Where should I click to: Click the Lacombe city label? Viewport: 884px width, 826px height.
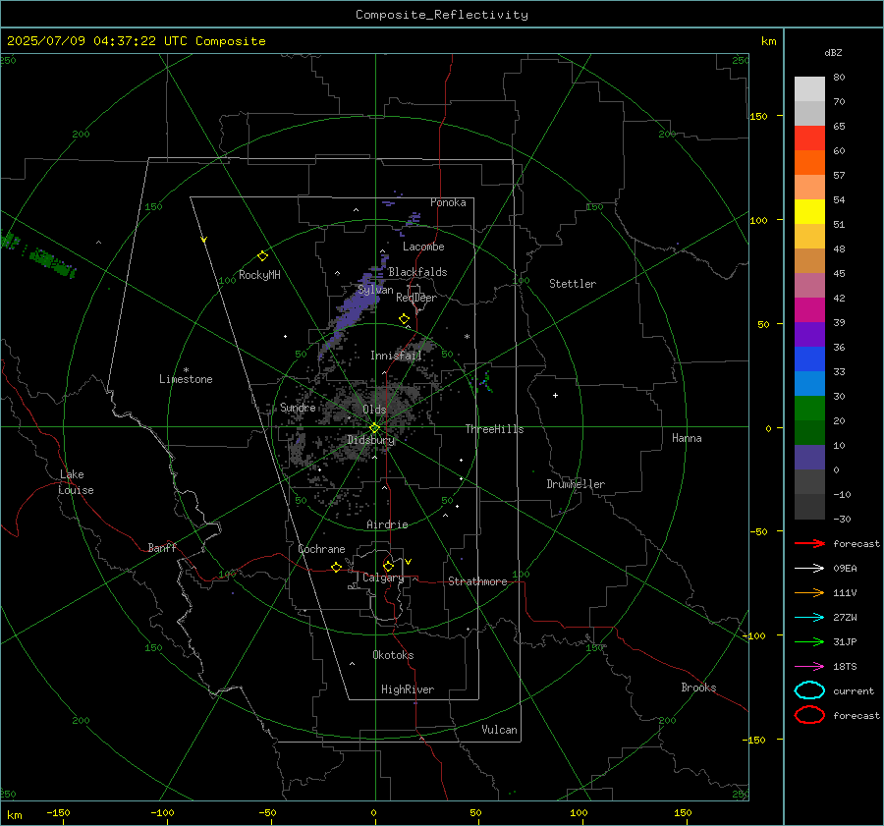[423, 247]
